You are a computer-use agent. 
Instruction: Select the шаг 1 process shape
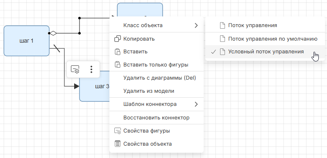(27, 41)
